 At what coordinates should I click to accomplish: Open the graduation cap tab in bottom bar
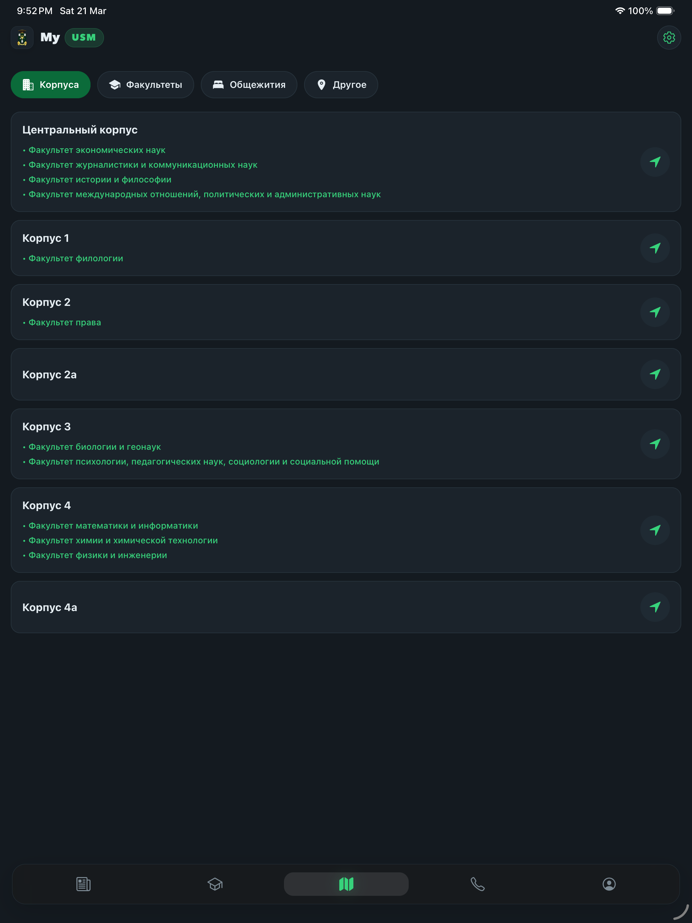[x=215, y=884]
